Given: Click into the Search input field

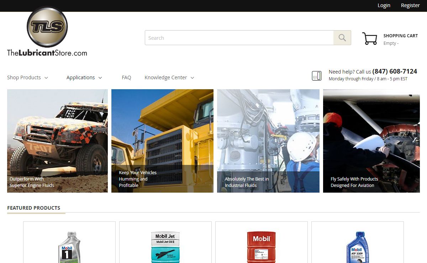Looking at the screenshot, I should pos(239,38).
